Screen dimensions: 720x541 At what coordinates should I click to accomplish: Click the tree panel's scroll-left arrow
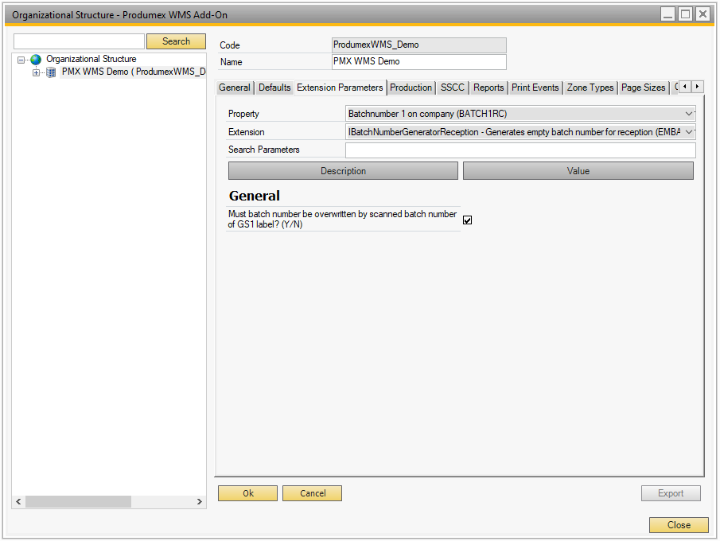[18, 502]
